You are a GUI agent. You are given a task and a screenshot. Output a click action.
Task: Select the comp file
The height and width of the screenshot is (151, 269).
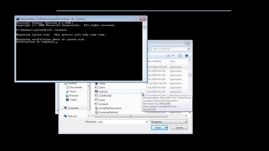point(102,100)
